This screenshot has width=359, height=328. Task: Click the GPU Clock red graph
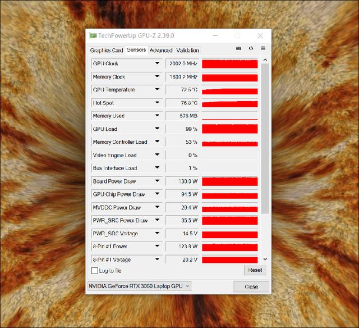point(229,63)
